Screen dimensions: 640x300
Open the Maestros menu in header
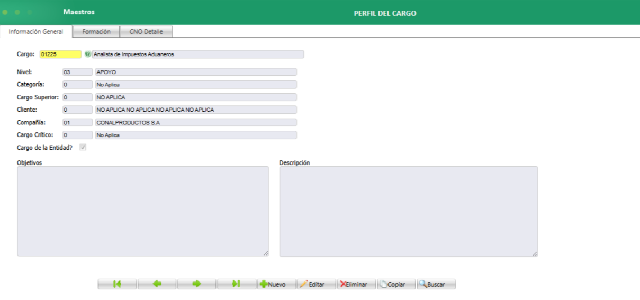click(x=79, y=12)
